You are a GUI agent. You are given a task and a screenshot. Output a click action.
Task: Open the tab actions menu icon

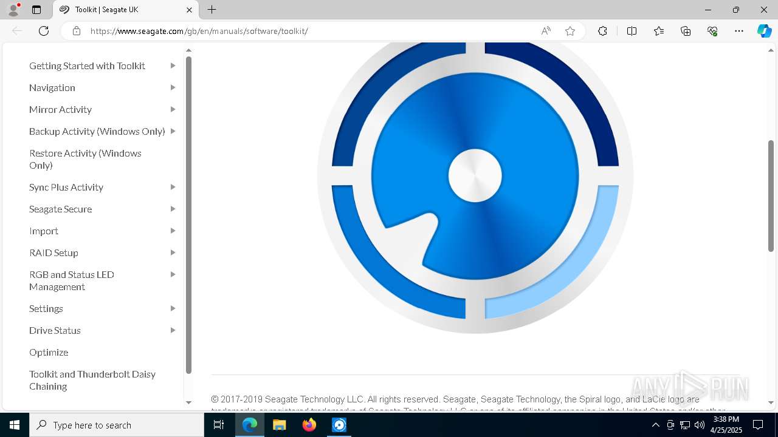[36, 10]
